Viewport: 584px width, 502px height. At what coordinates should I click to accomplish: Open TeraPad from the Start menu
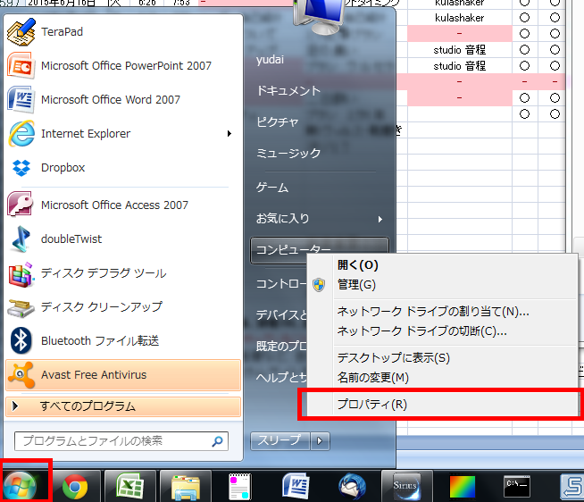point(123,32)
